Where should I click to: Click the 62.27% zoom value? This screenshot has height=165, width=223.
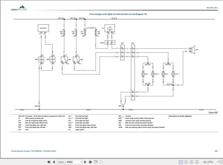[208, 162]
